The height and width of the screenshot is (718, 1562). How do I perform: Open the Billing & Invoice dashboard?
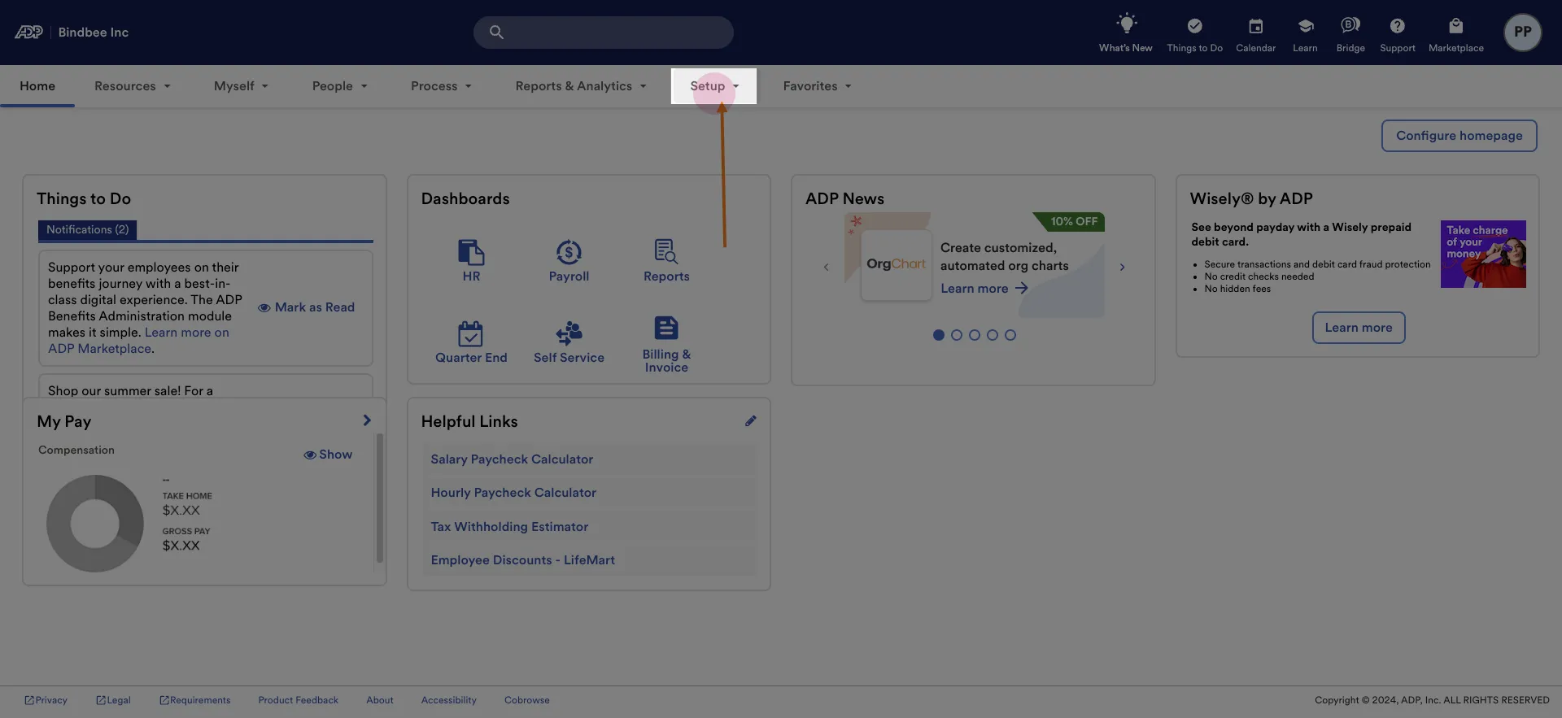tap(666, 345)
